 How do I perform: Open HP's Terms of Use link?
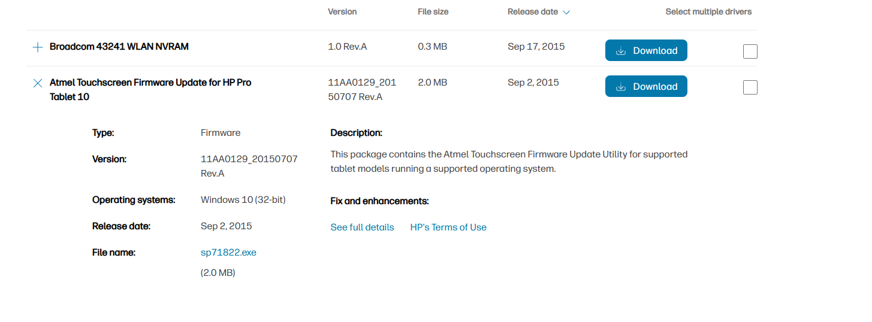tap(448, 227)
